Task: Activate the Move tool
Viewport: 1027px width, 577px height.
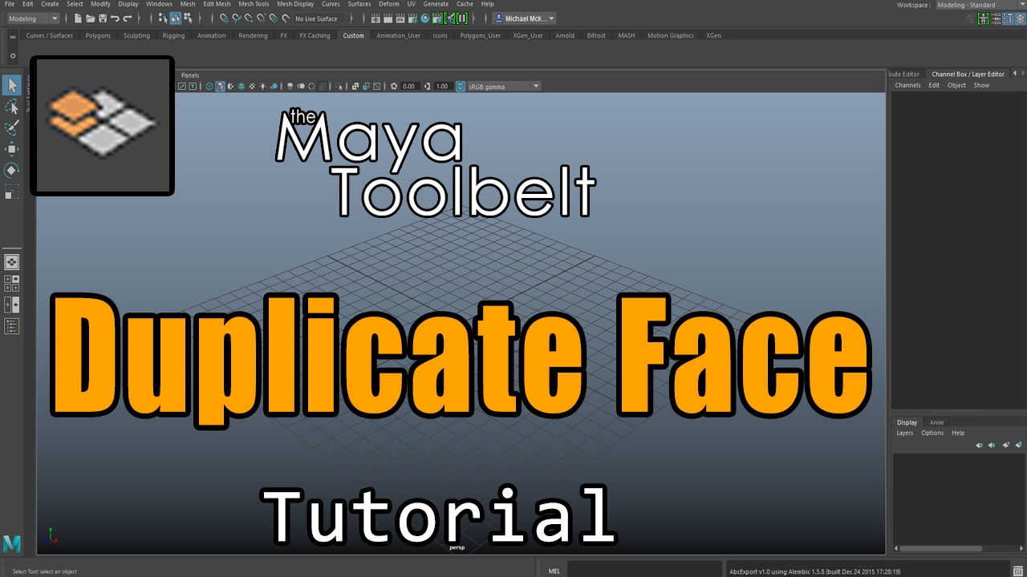Action: (12, 149)
